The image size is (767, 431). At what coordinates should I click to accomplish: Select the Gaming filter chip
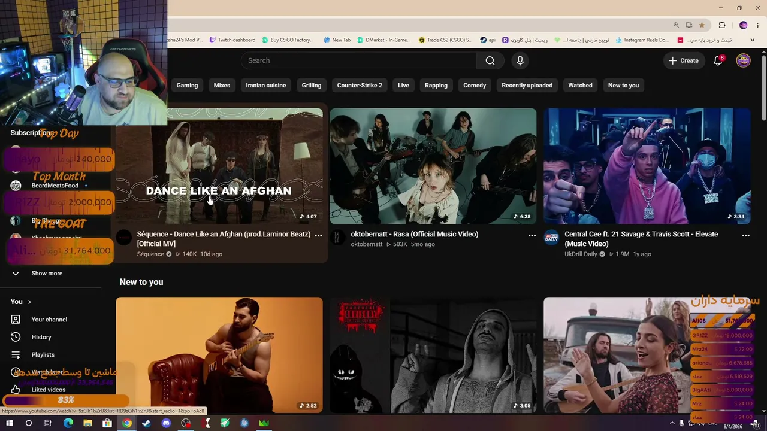click(x=187, y=85)
